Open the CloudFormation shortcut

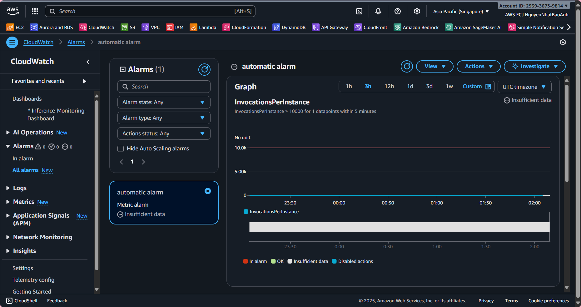pyautogui.click(x=244, y=28)
